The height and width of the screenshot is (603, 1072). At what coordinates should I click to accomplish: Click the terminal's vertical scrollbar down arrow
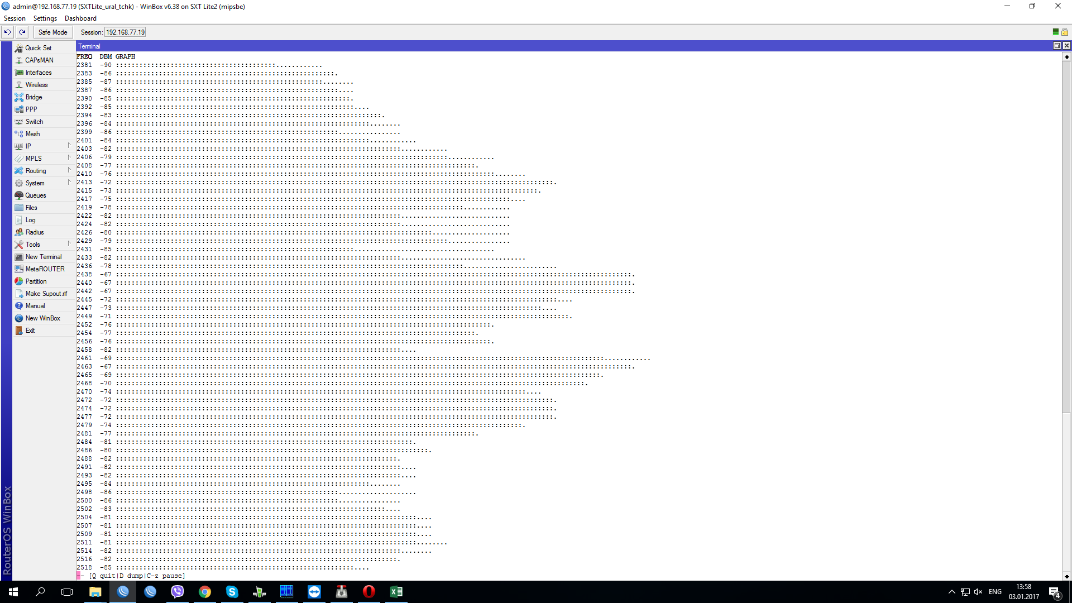[1066, 576]
